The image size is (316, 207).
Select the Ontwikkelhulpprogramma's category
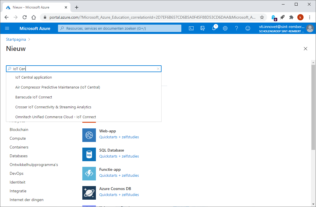34,165
